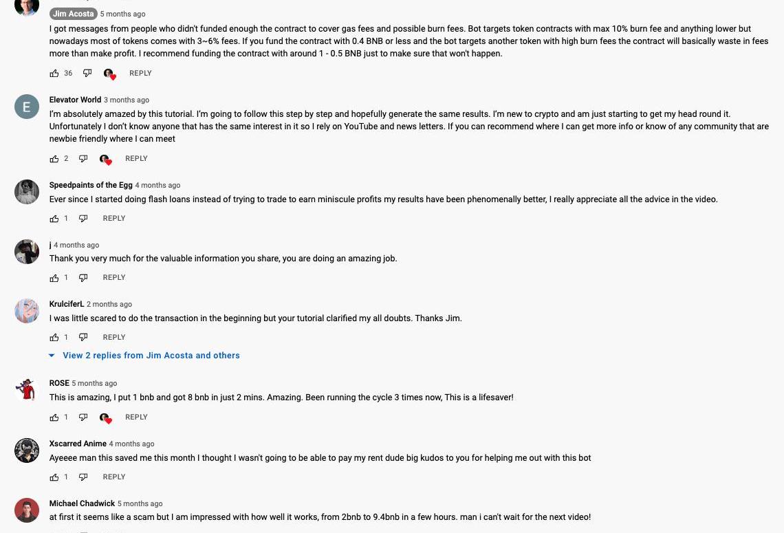Like KrulciferL's comment
This screenshot has width=784, height=533.
(54, 338)
